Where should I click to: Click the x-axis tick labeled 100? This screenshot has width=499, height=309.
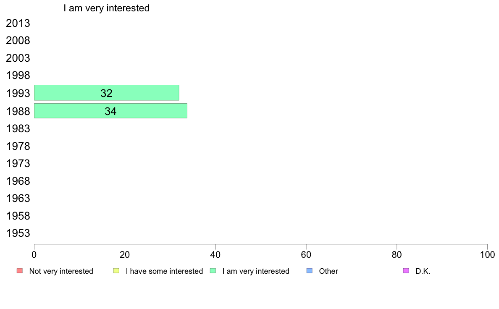487,254
